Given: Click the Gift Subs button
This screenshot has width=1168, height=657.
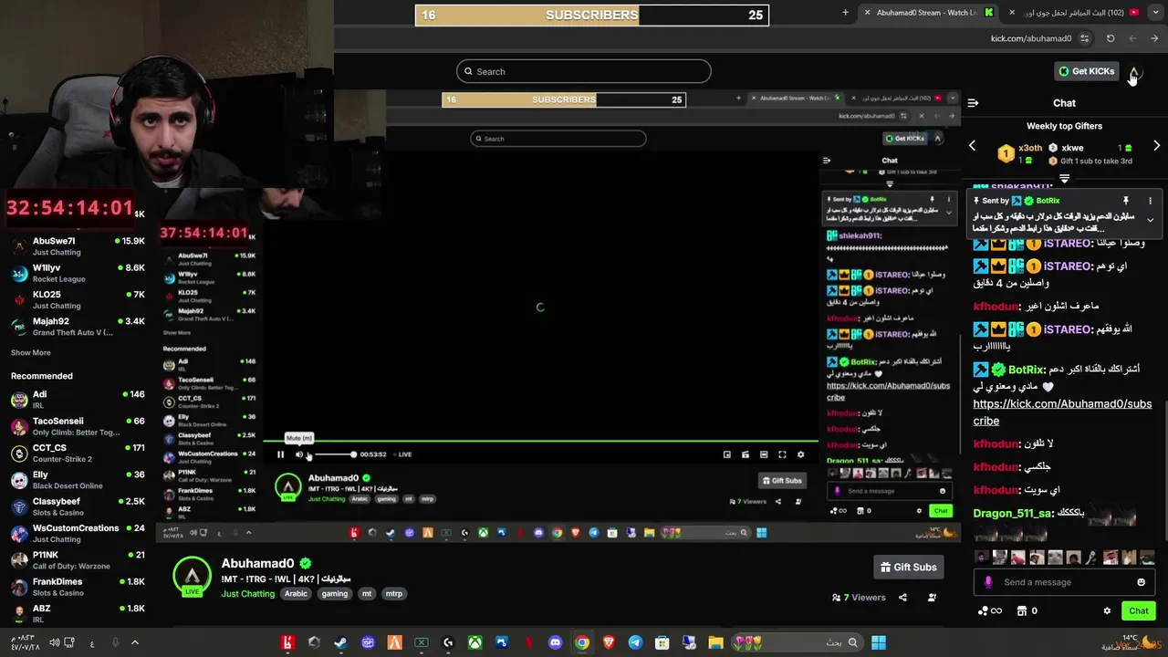Looking at the screenshot, I should [908, 567].
